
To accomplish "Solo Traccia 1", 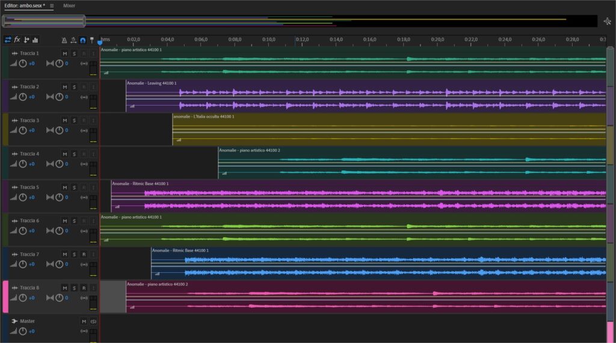I will tap(74, 53).
